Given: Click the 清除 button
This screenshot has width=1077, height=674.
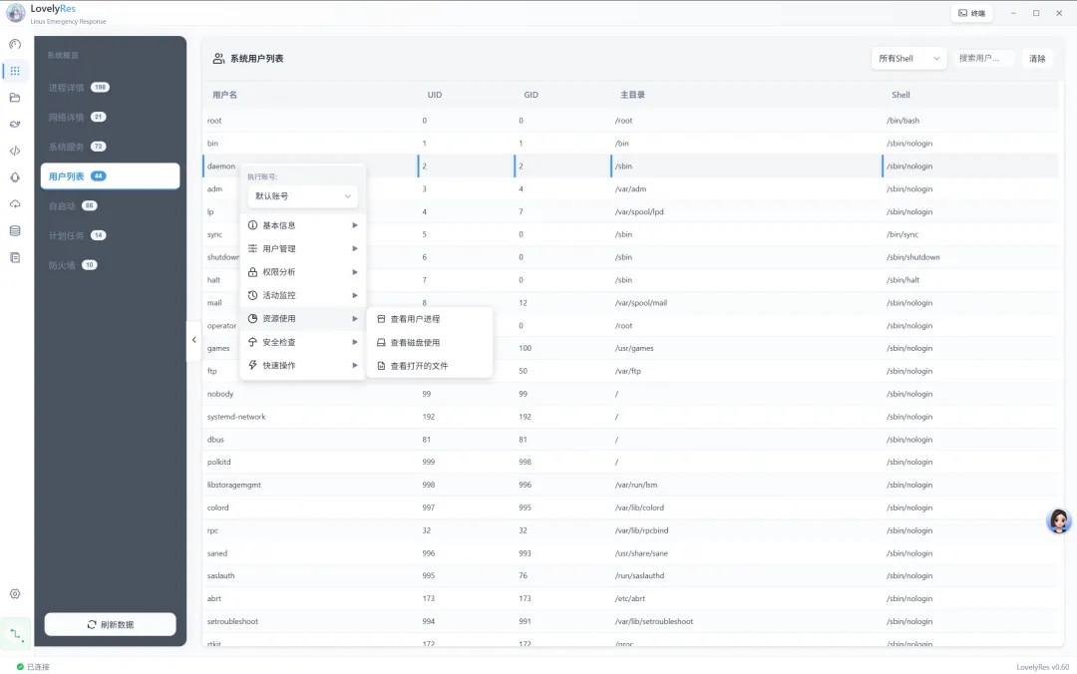Looking at the screenshot, I should (x=1037, y=59).
